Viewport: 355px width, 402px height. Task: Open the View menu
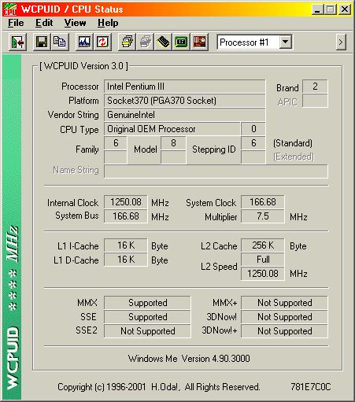(x=75, y=23)
